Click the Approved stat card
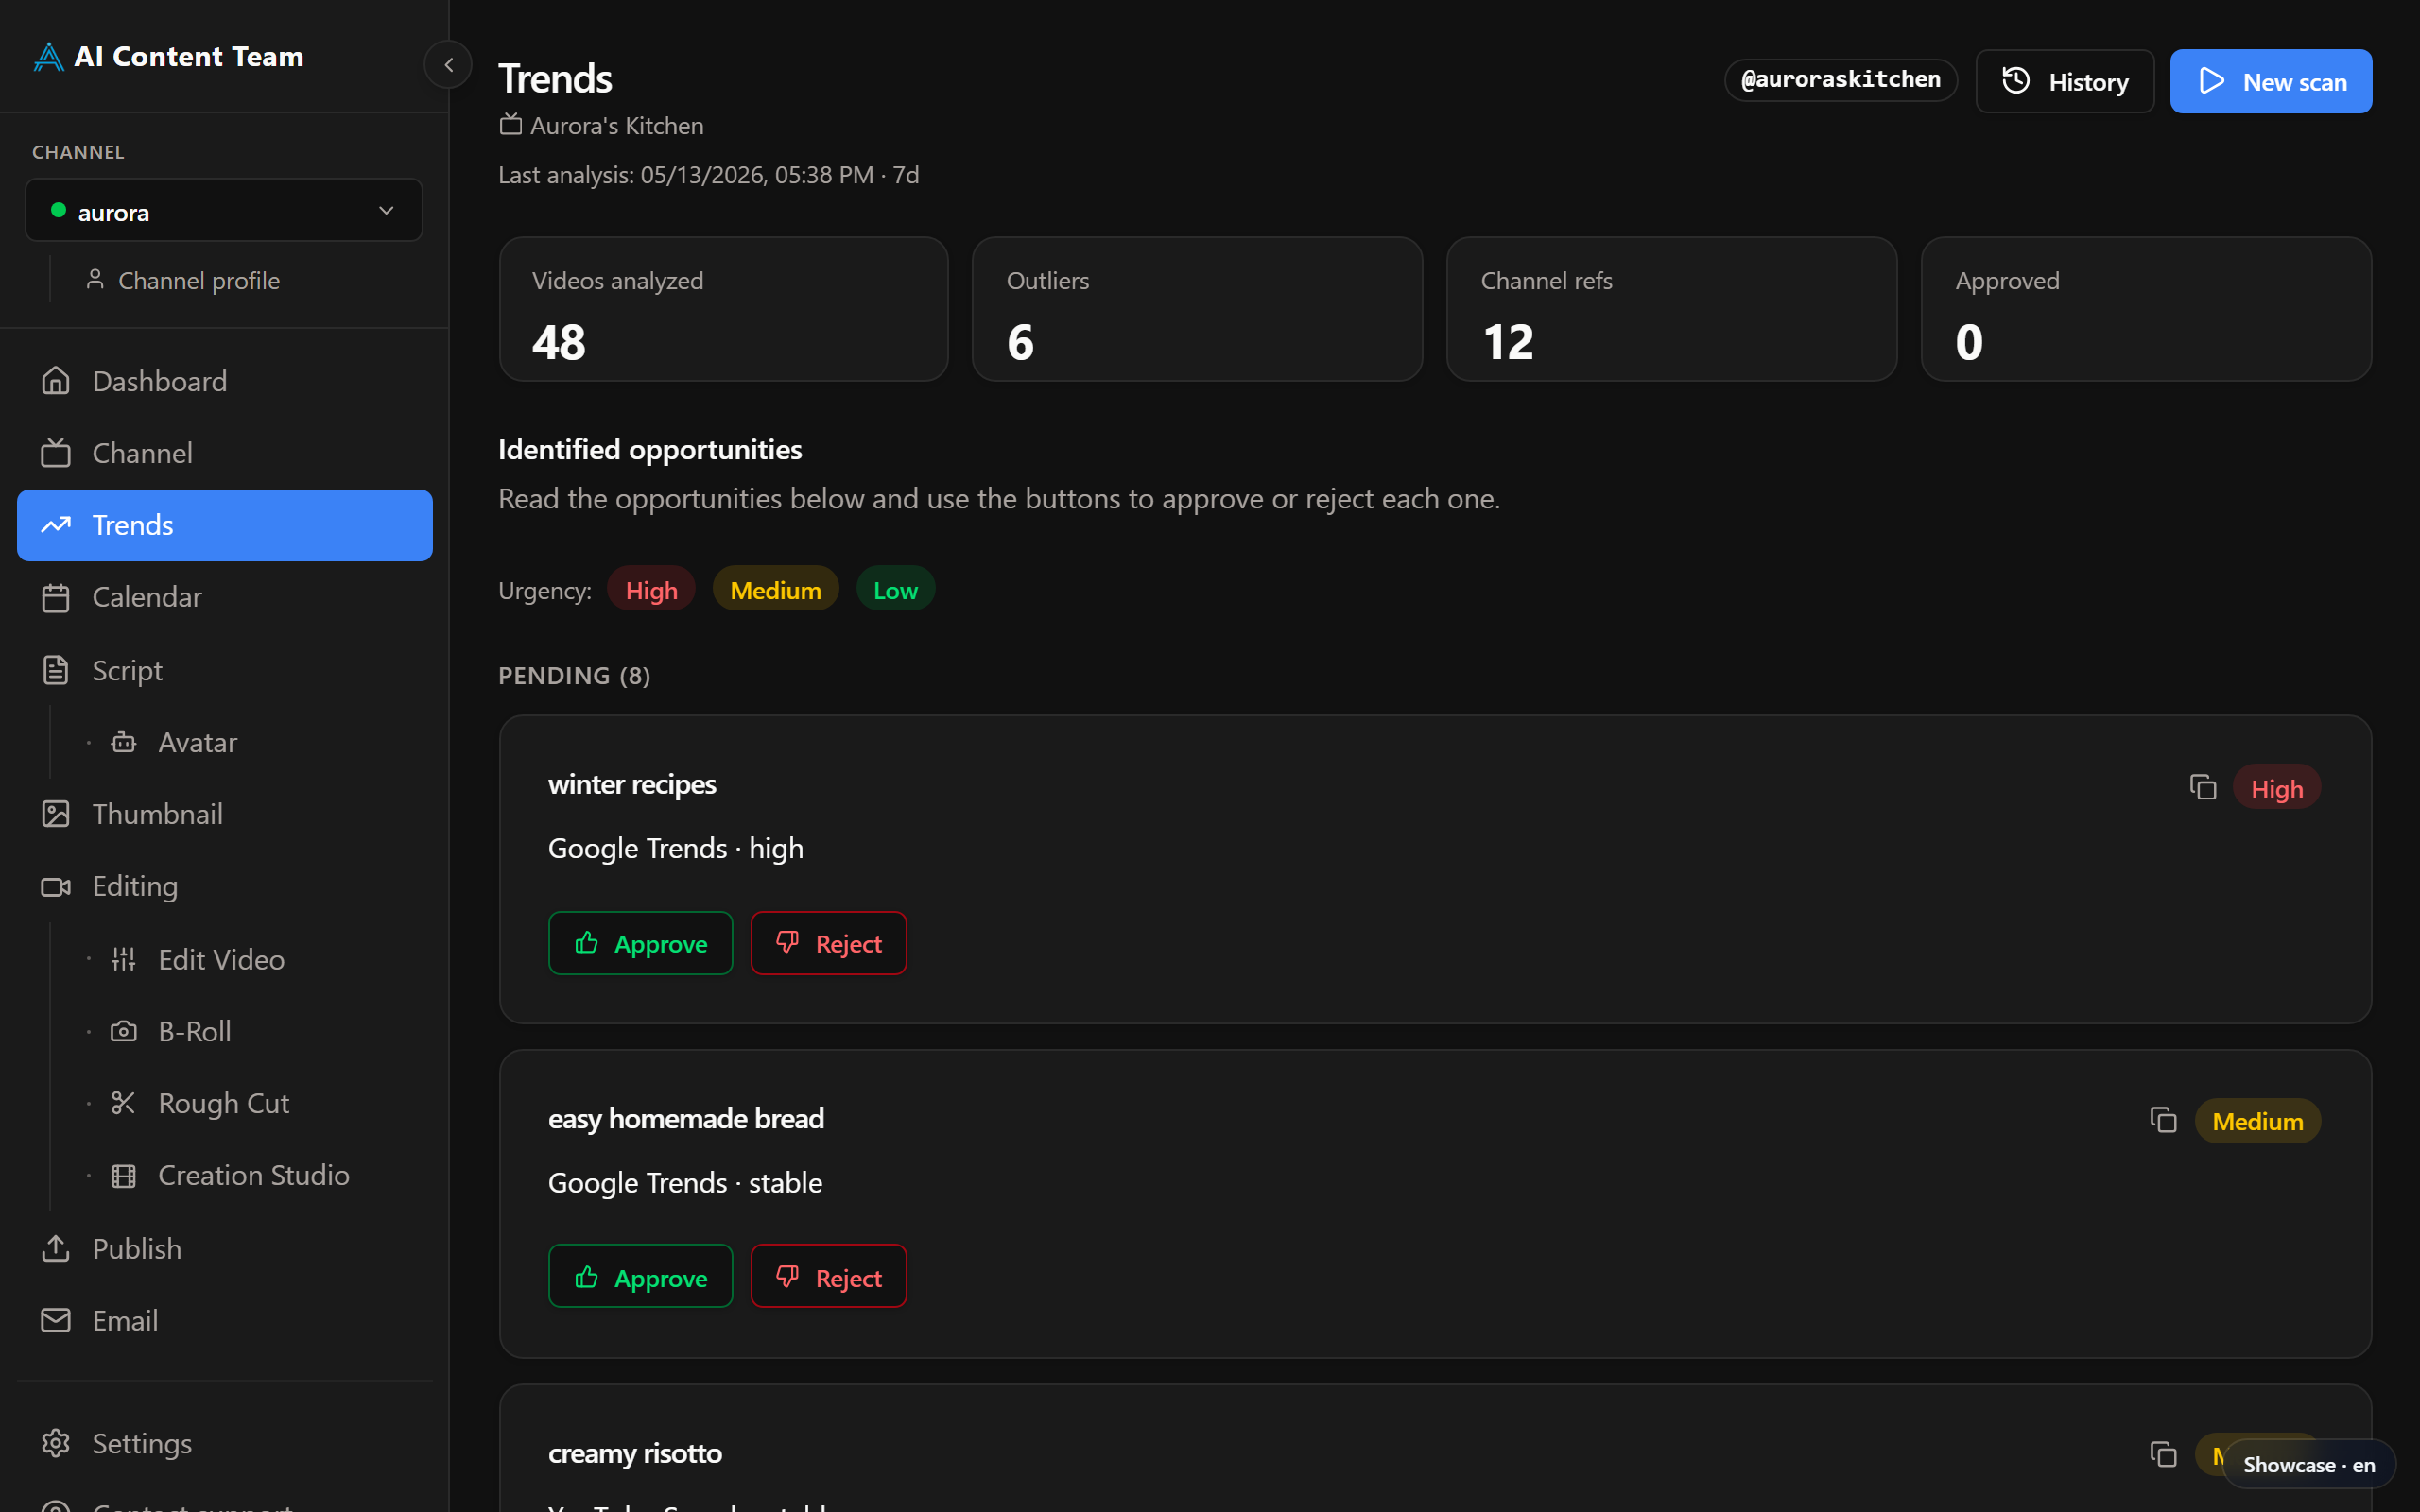 pyautogui.click(x=2146, y=309)
